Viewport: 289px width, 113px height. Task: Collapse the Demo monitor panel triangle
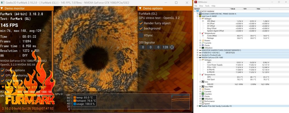(2, 8)
